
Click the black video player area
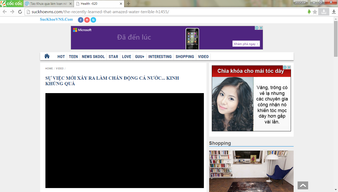pos(125,141)
